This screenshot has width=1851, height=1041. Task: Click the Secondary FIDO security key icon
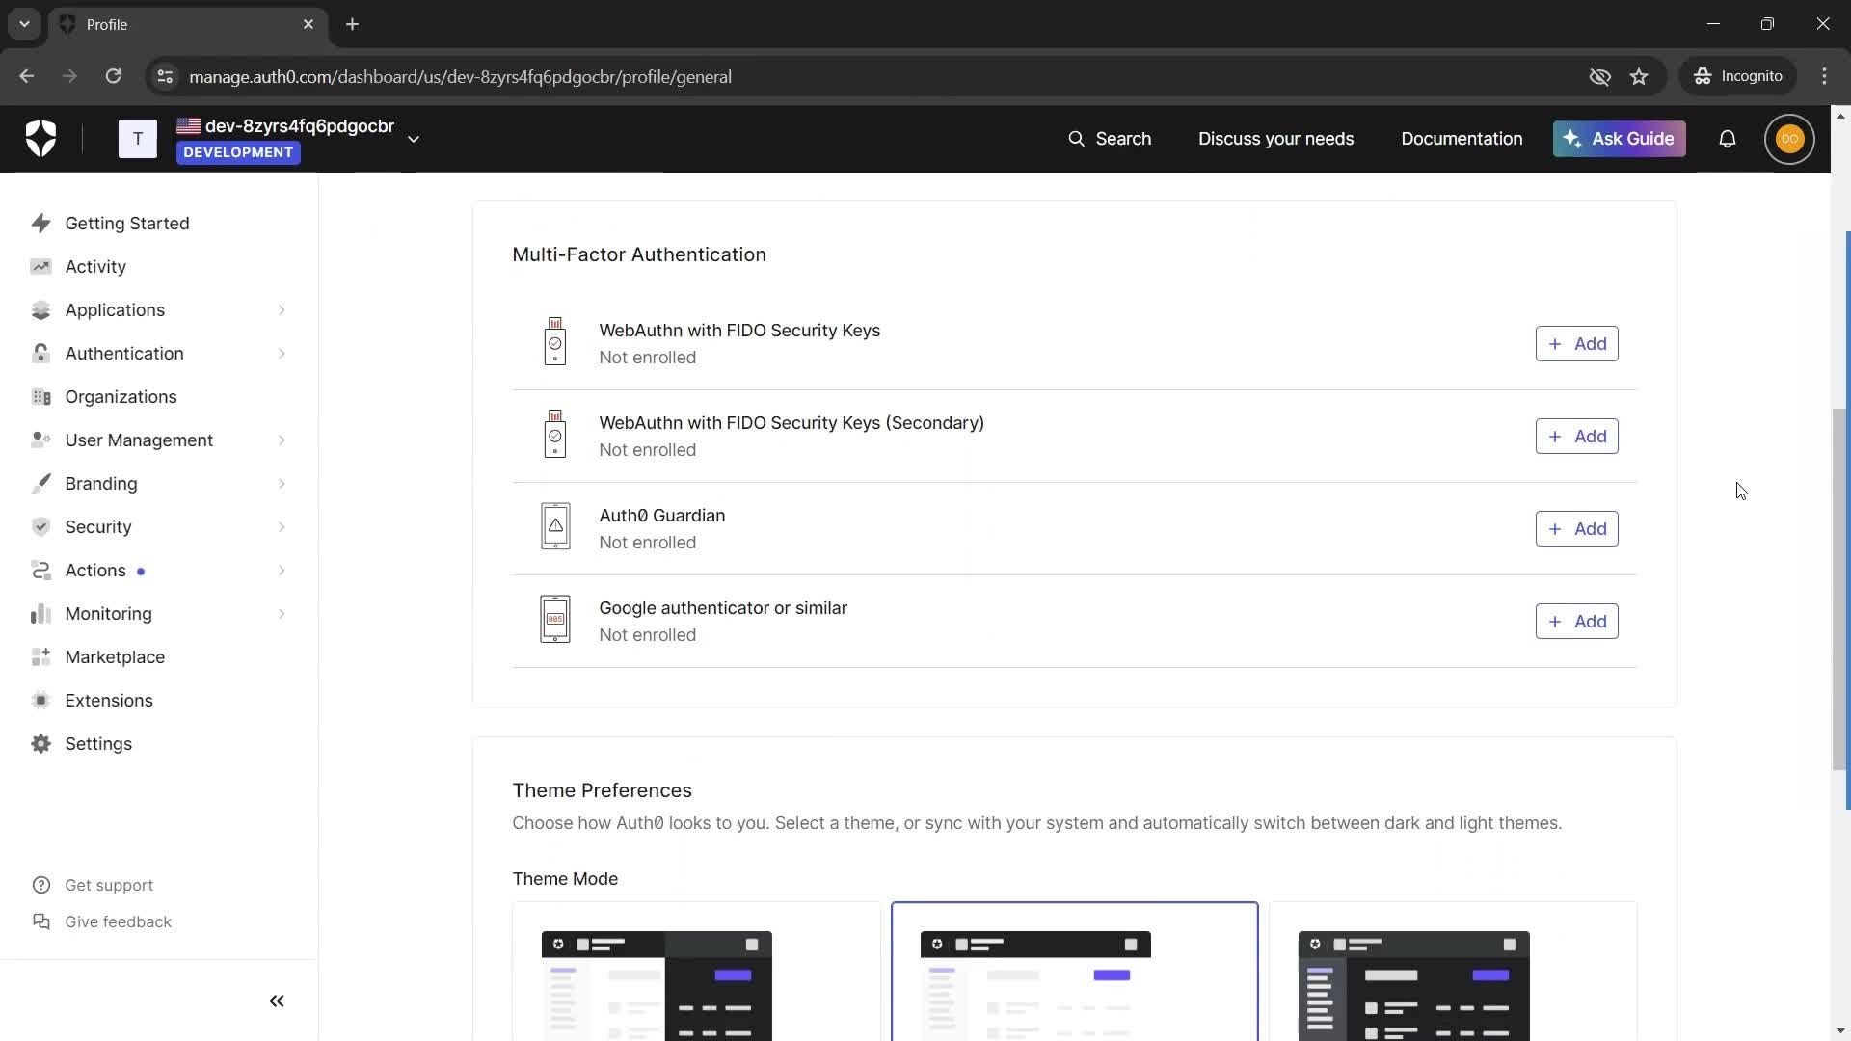(x=555, y=434)
